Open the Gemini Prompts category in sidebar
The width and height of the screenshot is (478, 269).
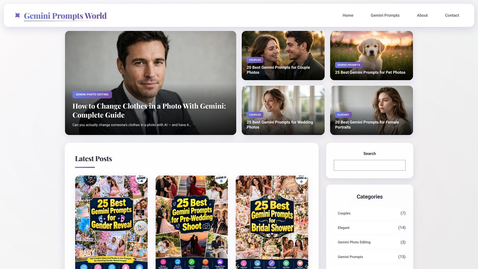point(350,257)
